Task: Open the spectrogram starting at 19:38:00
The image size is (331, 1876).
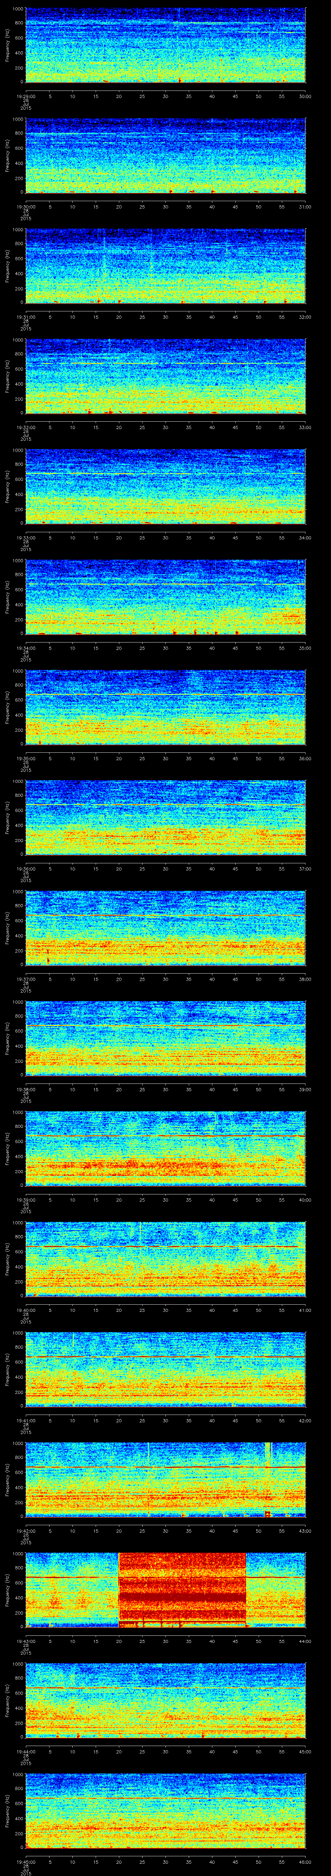Action: [165, 1039]
